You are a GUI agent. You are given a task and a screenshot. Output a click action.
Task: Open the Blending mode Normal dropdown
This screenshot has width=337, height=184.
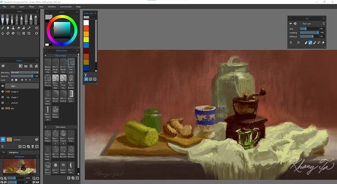pyautogui.click(x=25, y=73)
